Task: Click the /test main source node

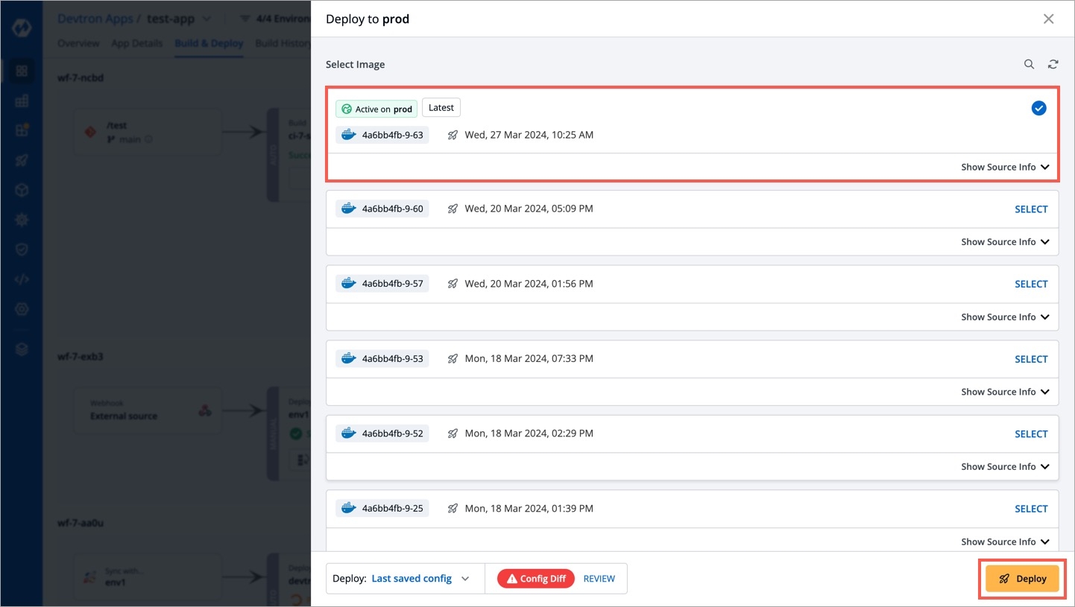Action: [148, 133]
